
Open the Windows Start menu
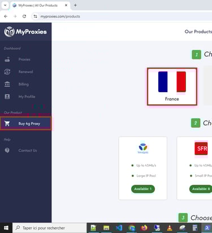click(x=6, y=228)
